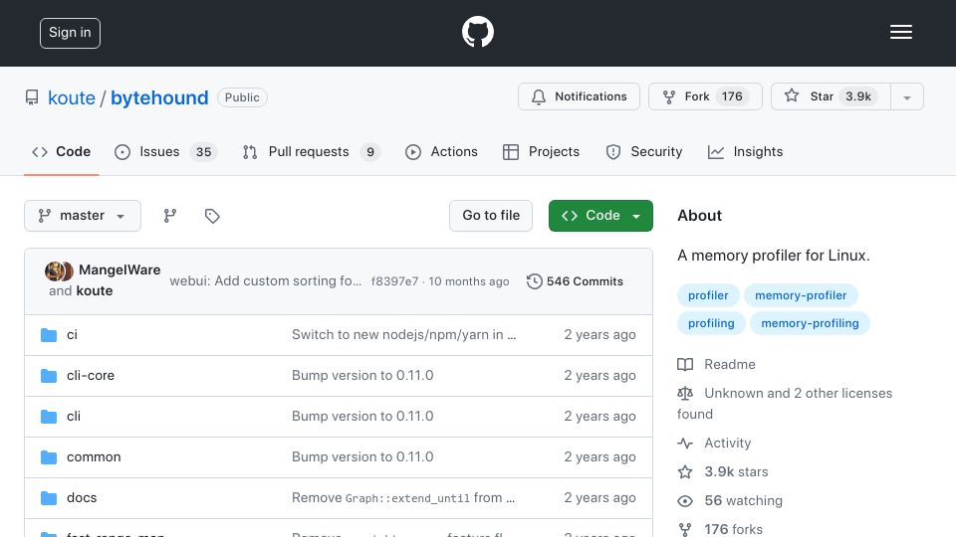
Task: Click the graph icon of Insights tab
Action: pos(716,152)
